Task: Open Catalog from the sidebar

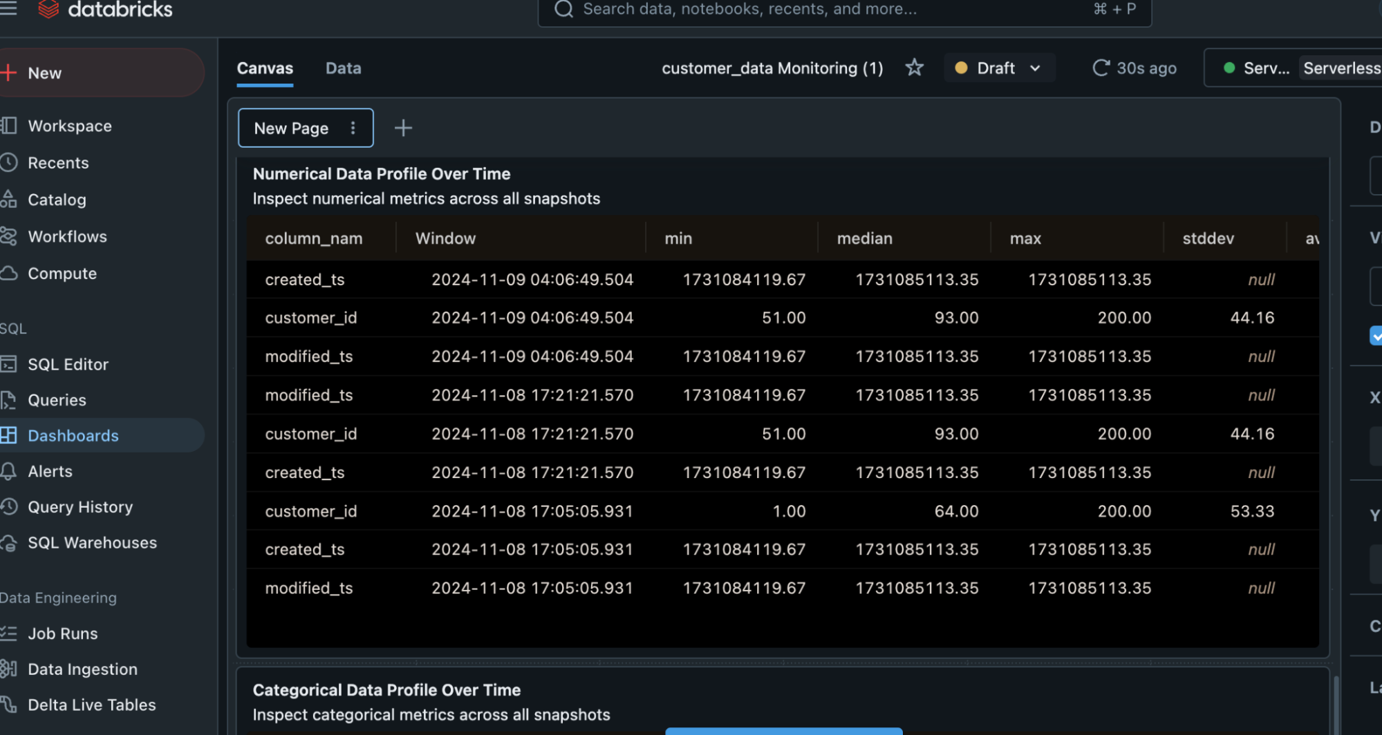Action: (57, 200)
